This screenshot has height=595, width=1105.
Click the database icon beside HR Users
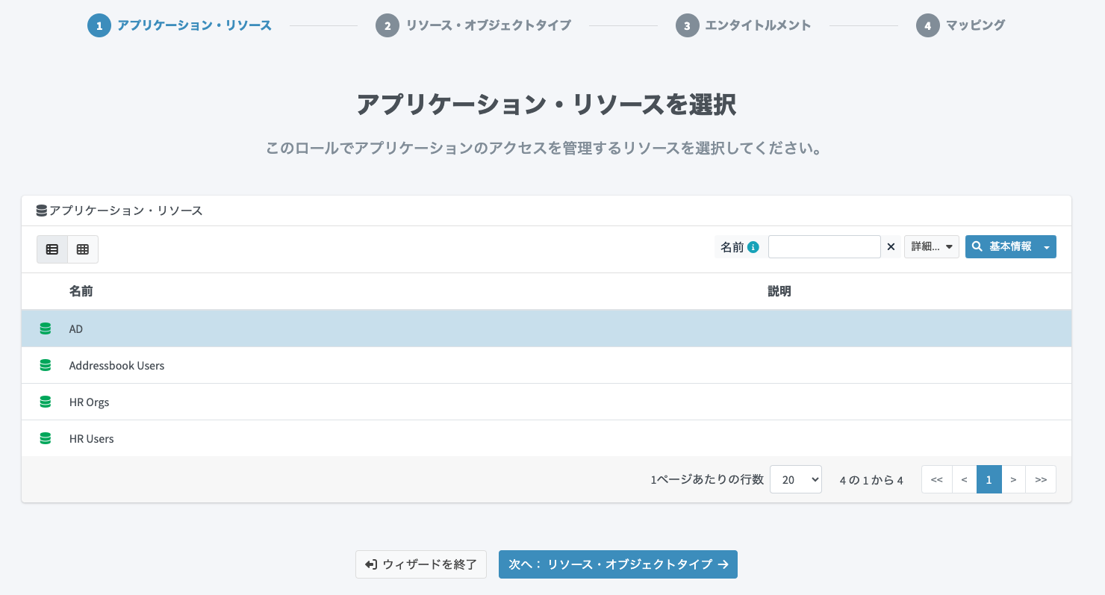tap(45, 438)
